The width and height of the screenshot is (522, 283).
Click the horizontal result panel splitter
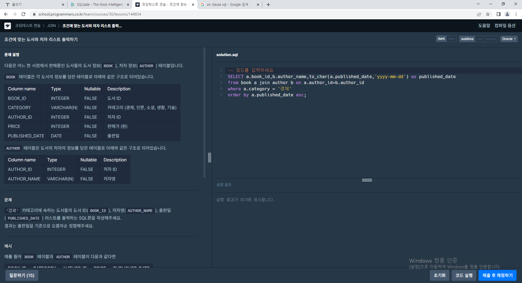(367, 180)
